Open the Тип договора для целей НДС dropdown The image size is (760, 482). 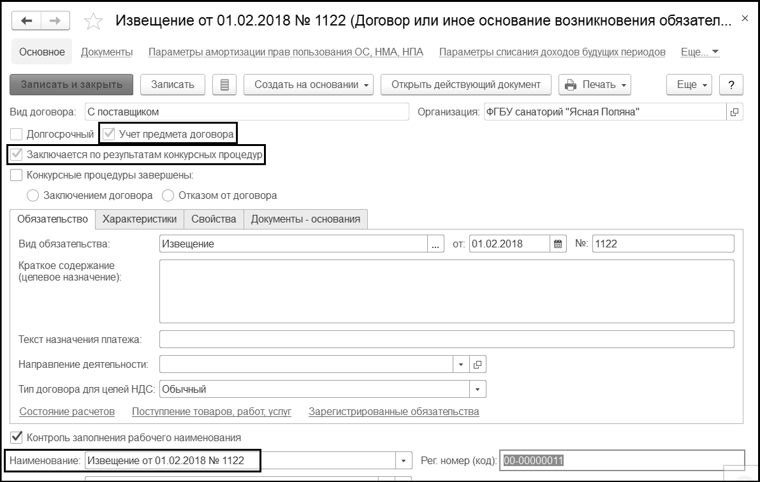[478, 390]
